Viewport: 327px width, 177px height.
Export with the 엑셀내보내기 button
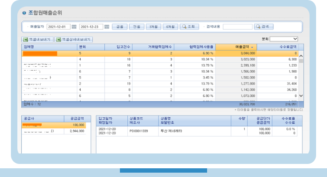click(37, 39)
